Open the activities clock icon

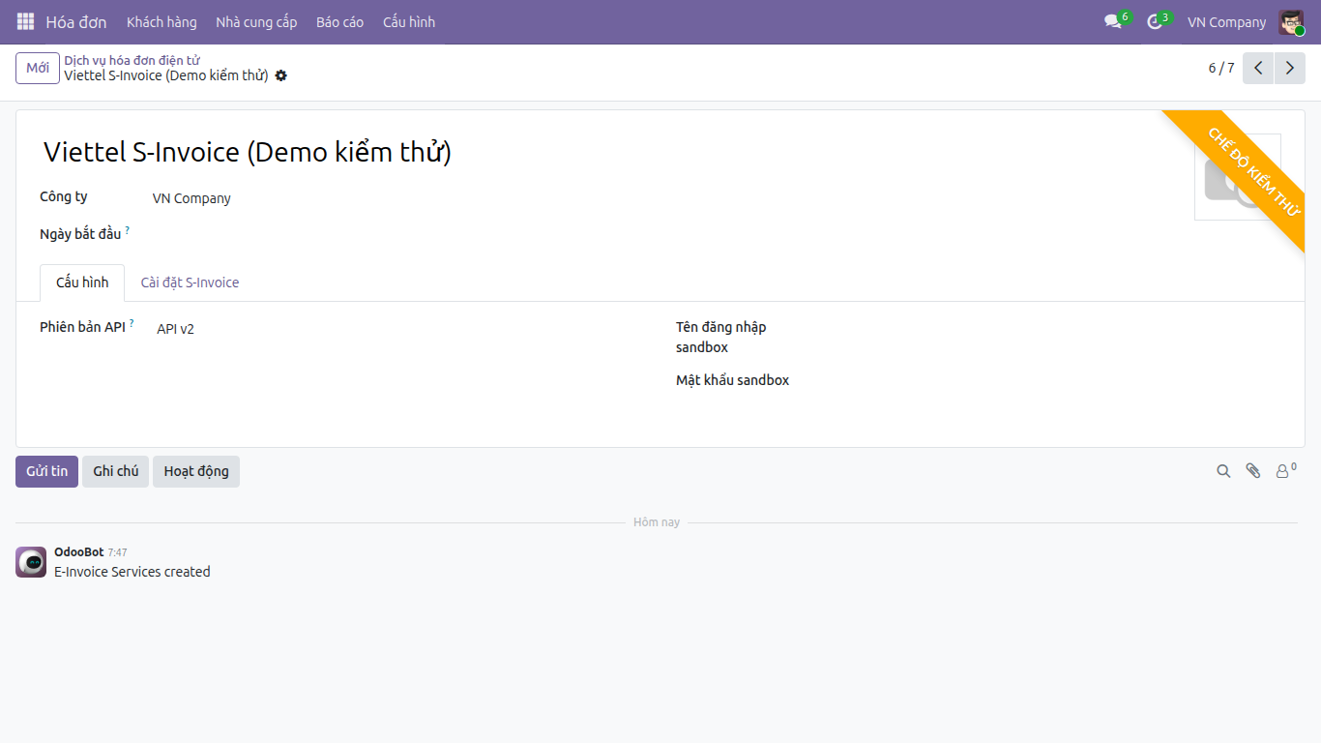pyautogui.click(x=1155, y=21)
